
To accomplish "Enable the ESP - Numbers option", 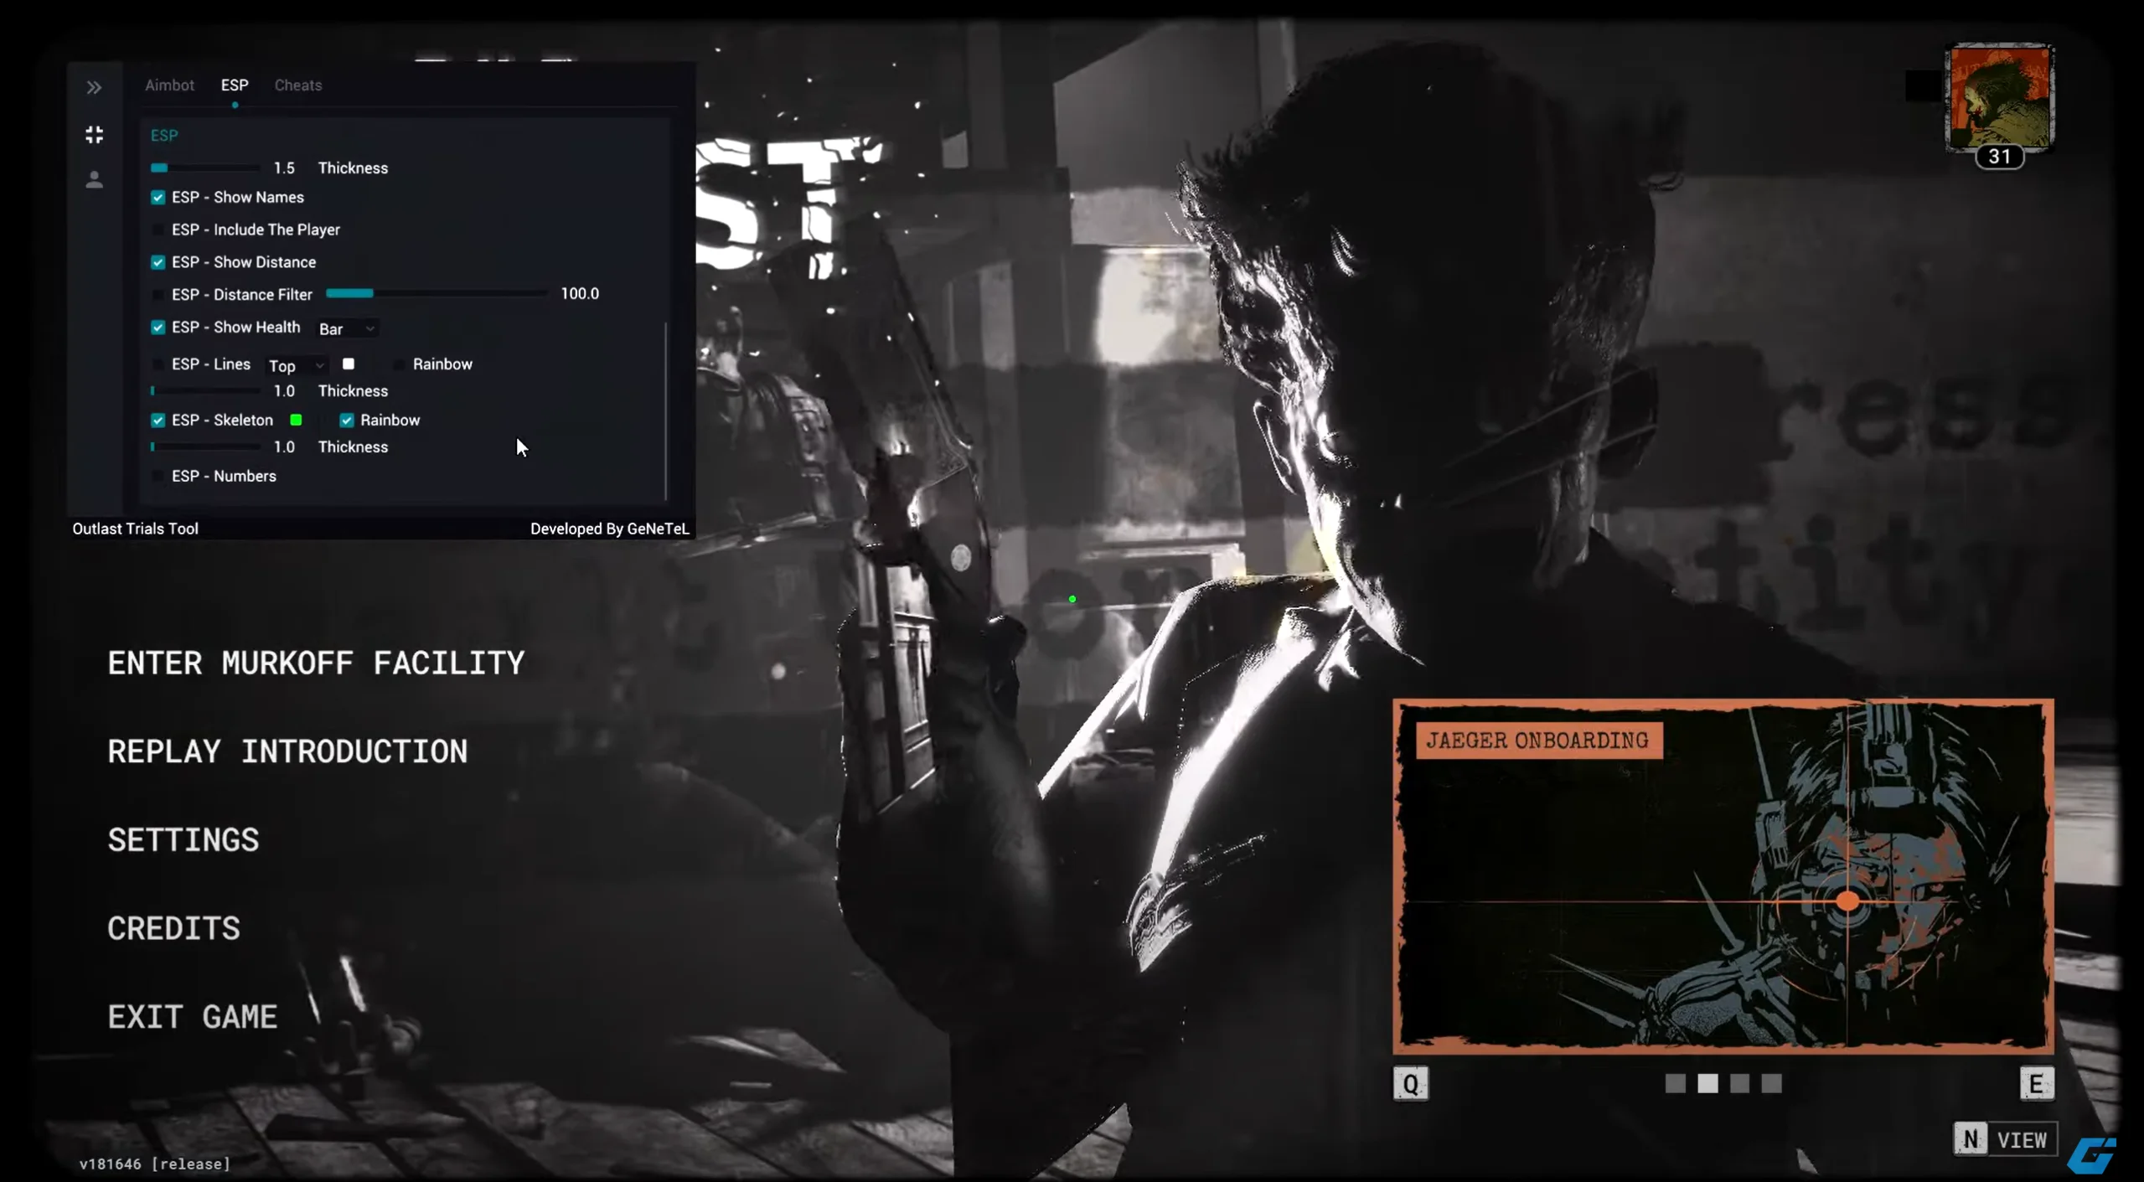I will pyautogui.click(x=158, y=476).
